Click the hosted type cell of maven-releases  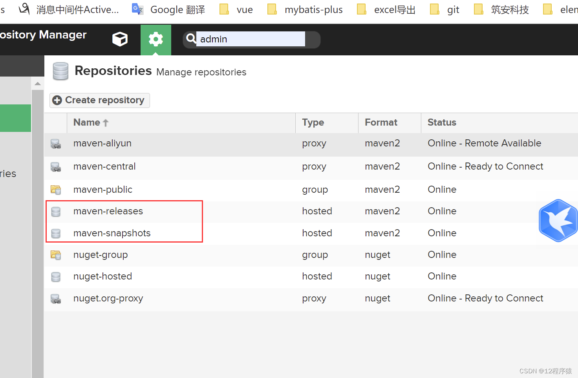(317, 211)
